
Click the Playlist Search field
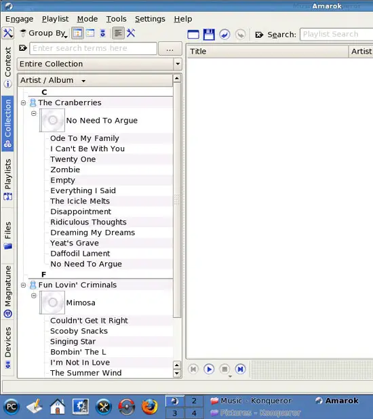[336, 34]
